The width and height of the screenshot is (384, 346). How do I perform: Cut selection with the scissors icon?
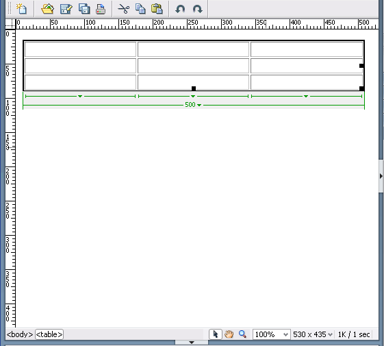[124, 9]
